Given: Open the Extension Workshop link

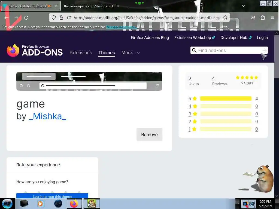Looking at the screenshot, I should 195,38.
